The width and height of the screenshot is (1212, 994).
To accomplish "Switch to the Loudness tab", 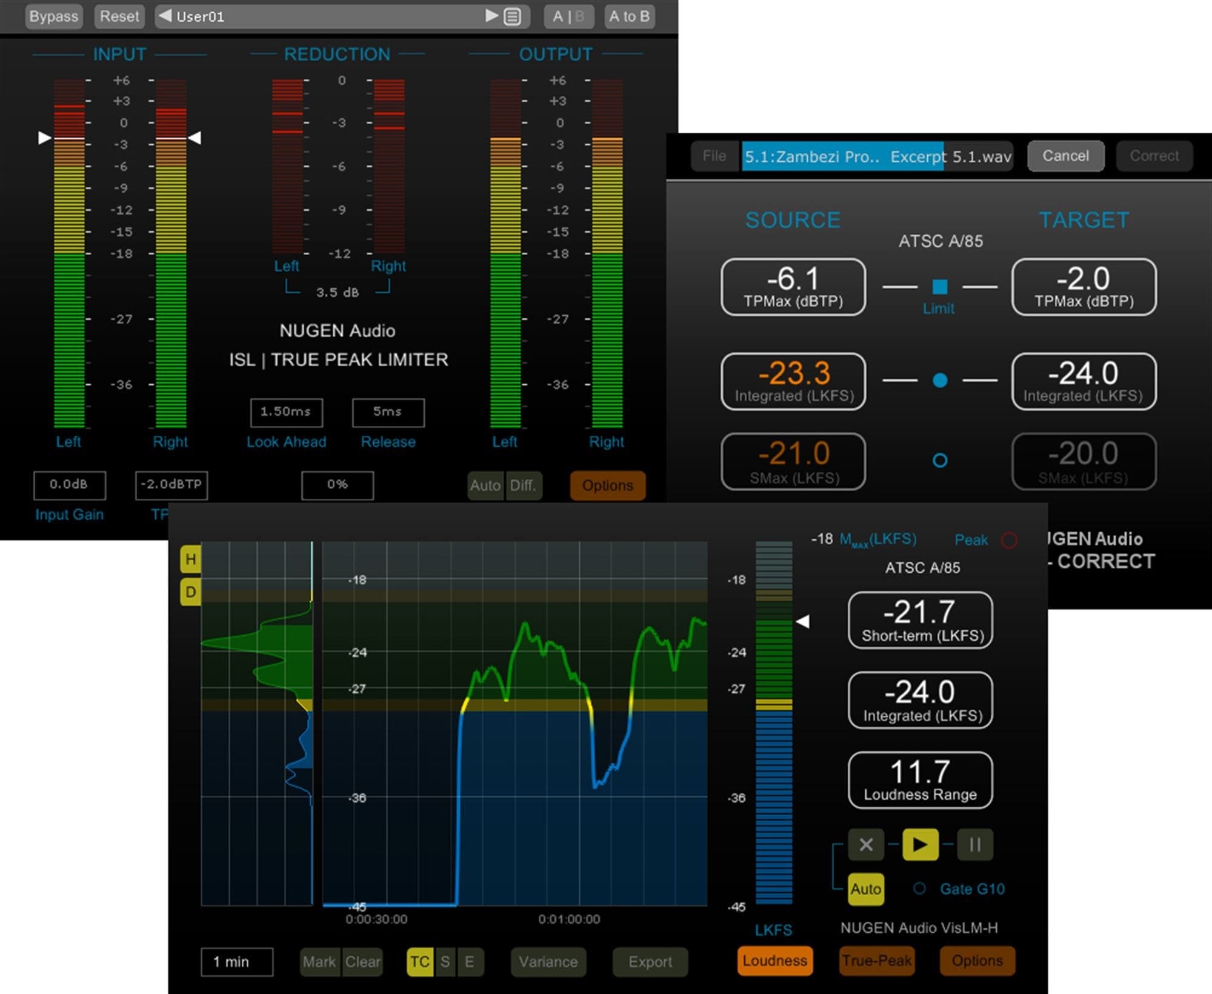I will point(775,961).
